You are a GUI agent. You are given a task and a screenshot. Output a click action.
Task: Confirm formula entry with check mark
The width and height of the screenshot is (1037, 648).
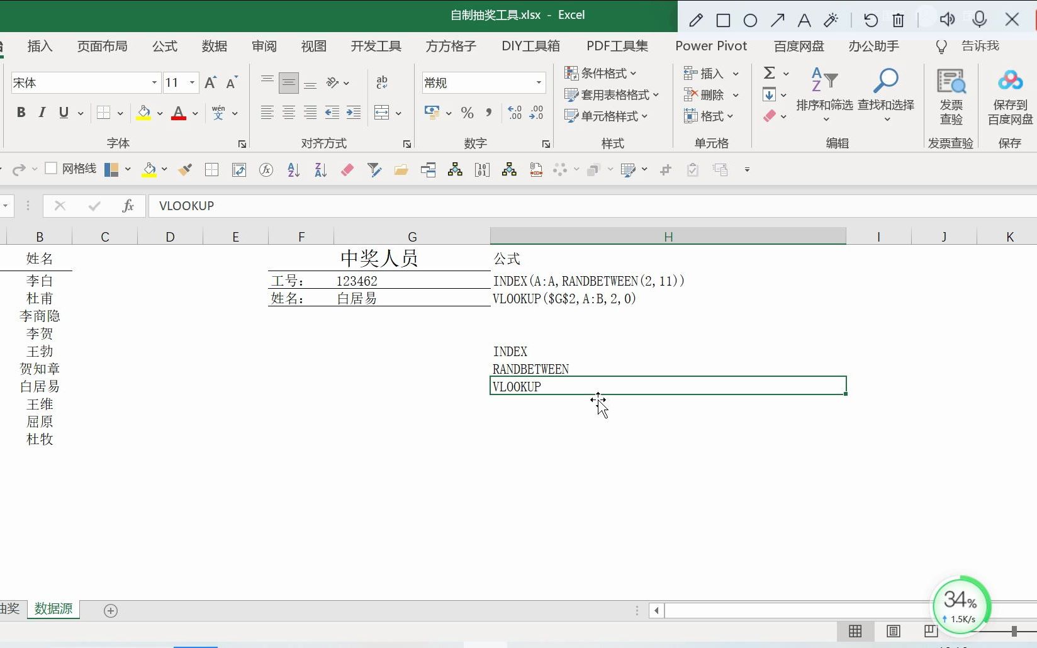point(94,206)
